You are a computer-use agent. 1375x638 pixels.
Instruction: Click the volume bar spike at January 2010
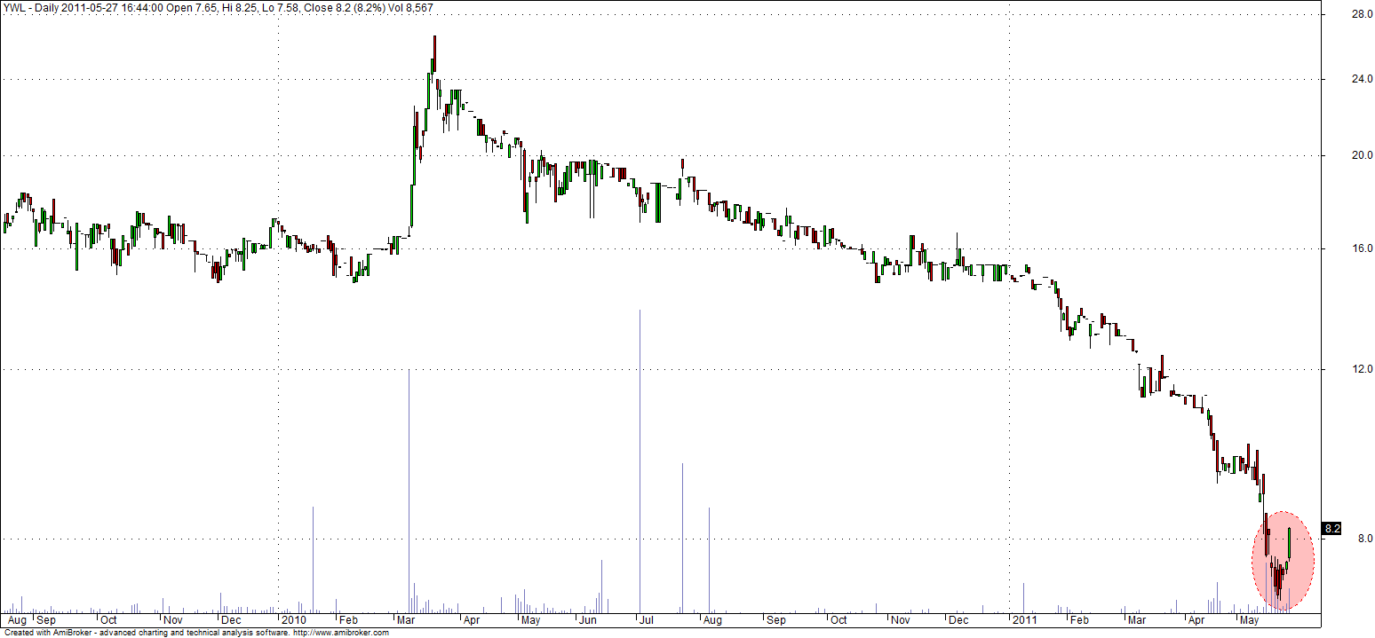tap(313, 559)
